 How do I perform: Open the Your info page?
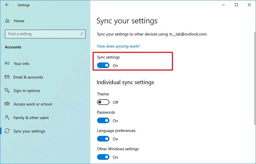[21, 64]
